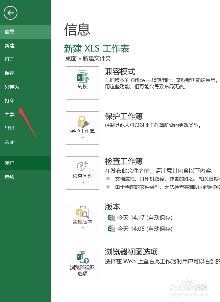
Task: Click the 浏览器视图选项 button
Action: point(83,264)
